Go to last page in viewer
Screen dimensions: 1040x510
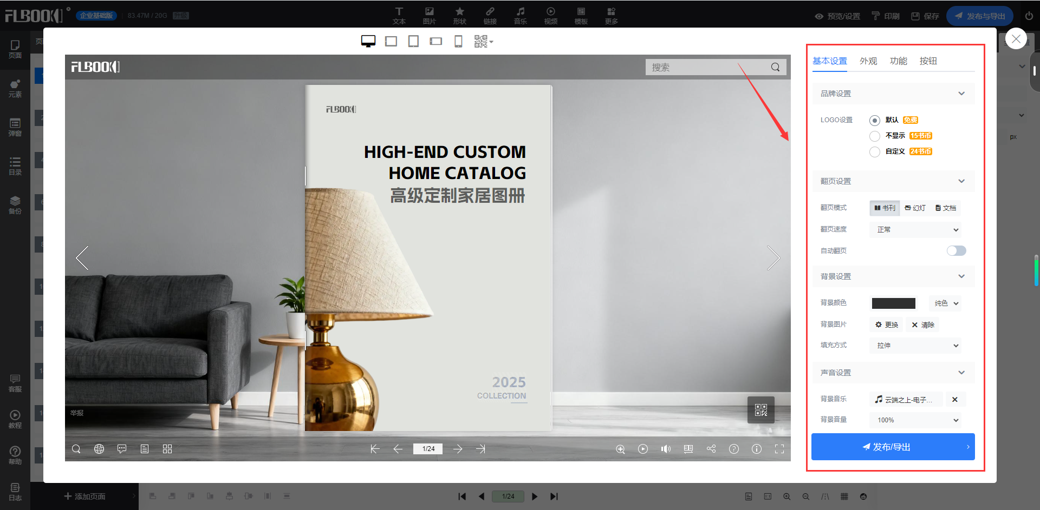[480, 449]
